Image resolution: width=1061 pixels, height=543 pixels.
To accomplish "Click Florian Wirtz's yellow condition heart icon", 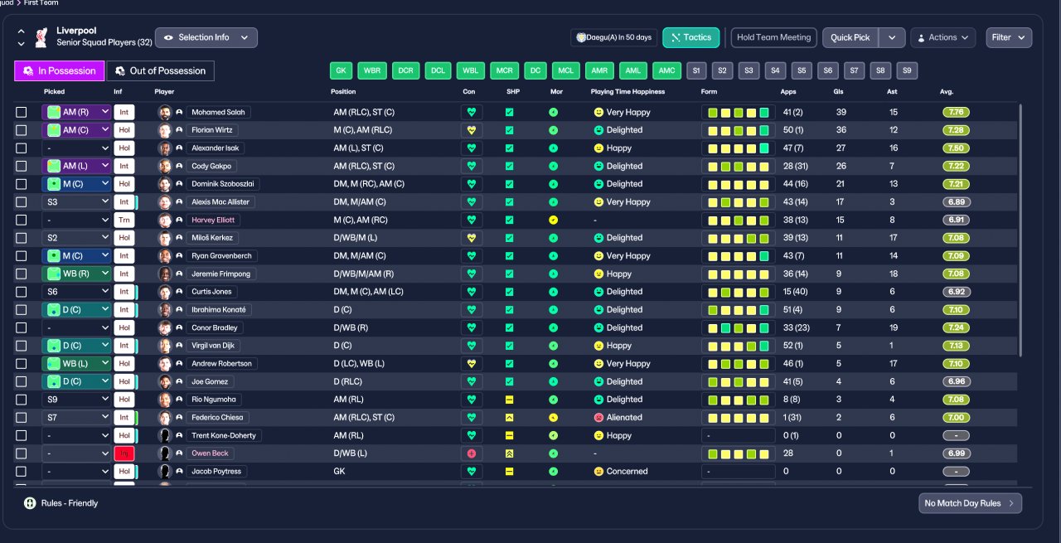I will pos(472,130).
